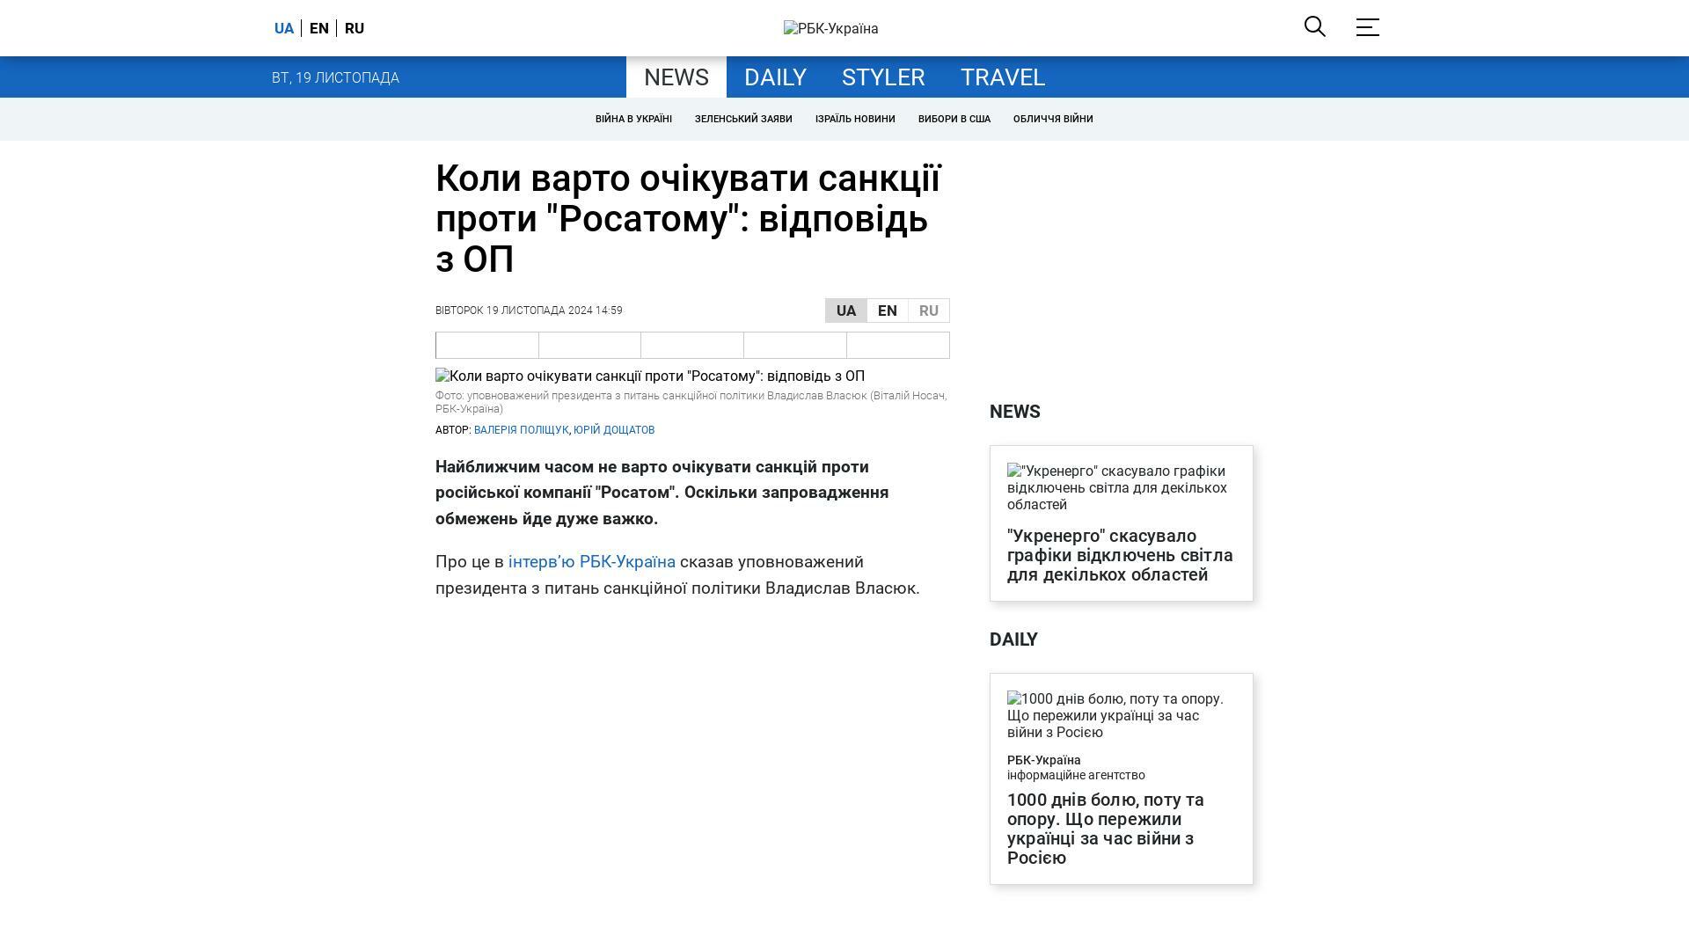
Task: Open author Юрій Дощатов link
Action: tap(614, 430)
